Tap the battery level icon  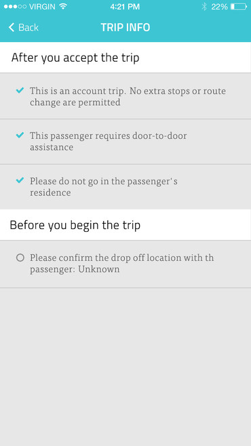239,7
